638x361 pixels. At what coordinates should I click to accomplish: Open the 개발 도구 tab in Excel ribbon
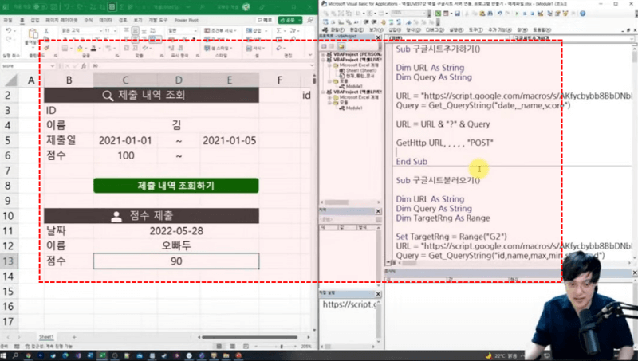(158, 20)
